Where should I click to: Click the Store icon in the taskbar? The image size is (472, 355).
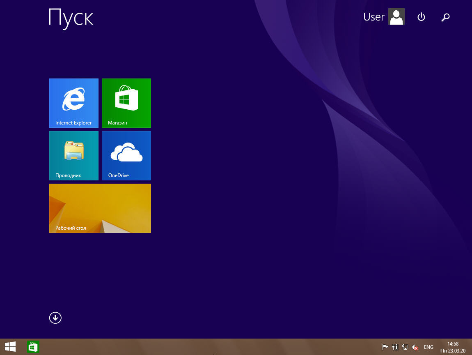coord(33,347)
